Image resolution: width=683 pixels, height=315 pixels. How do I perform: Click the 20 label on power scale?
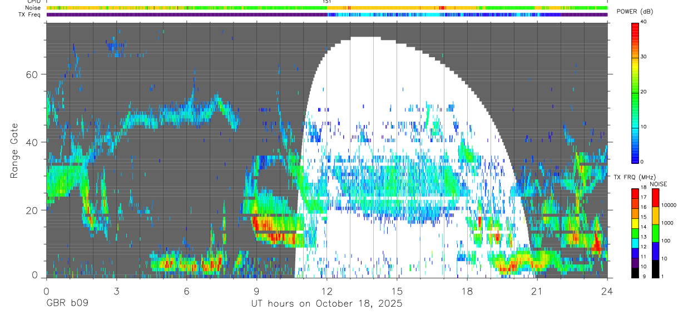[644, 92]
